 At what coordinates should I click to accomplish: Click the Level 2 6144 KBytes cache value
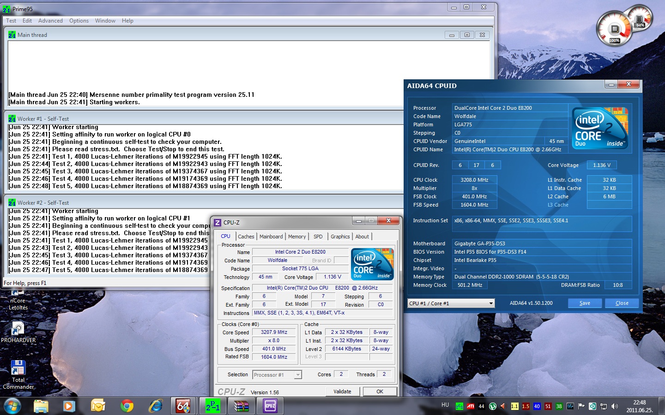coord(347,349)
